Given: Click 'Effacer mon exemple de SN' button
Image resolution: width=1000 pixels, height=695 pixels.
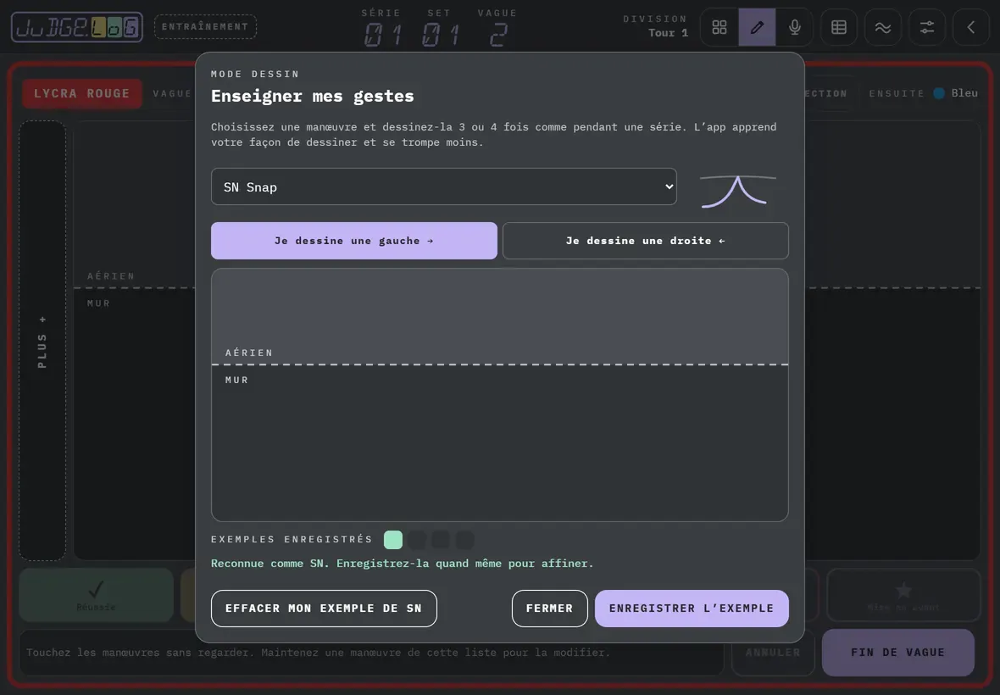Looking at the screenshot, I should tap(324, 609).
